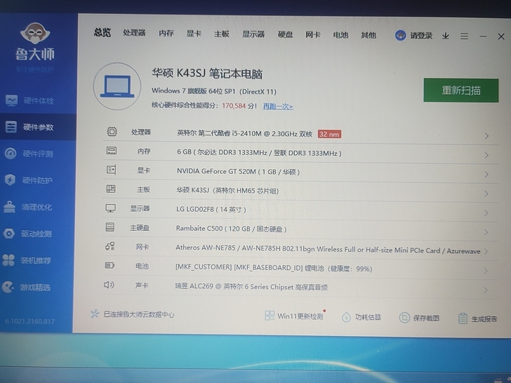Click 已连接鲁大师云数据中心 status text
The height and width of the screenshot is (383, 511).
(x=139, y=314)
